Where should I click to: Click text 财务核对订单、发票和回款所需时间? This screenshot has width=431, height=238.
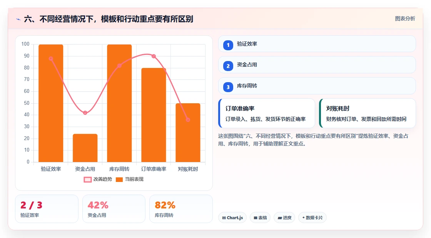(366, 119)
